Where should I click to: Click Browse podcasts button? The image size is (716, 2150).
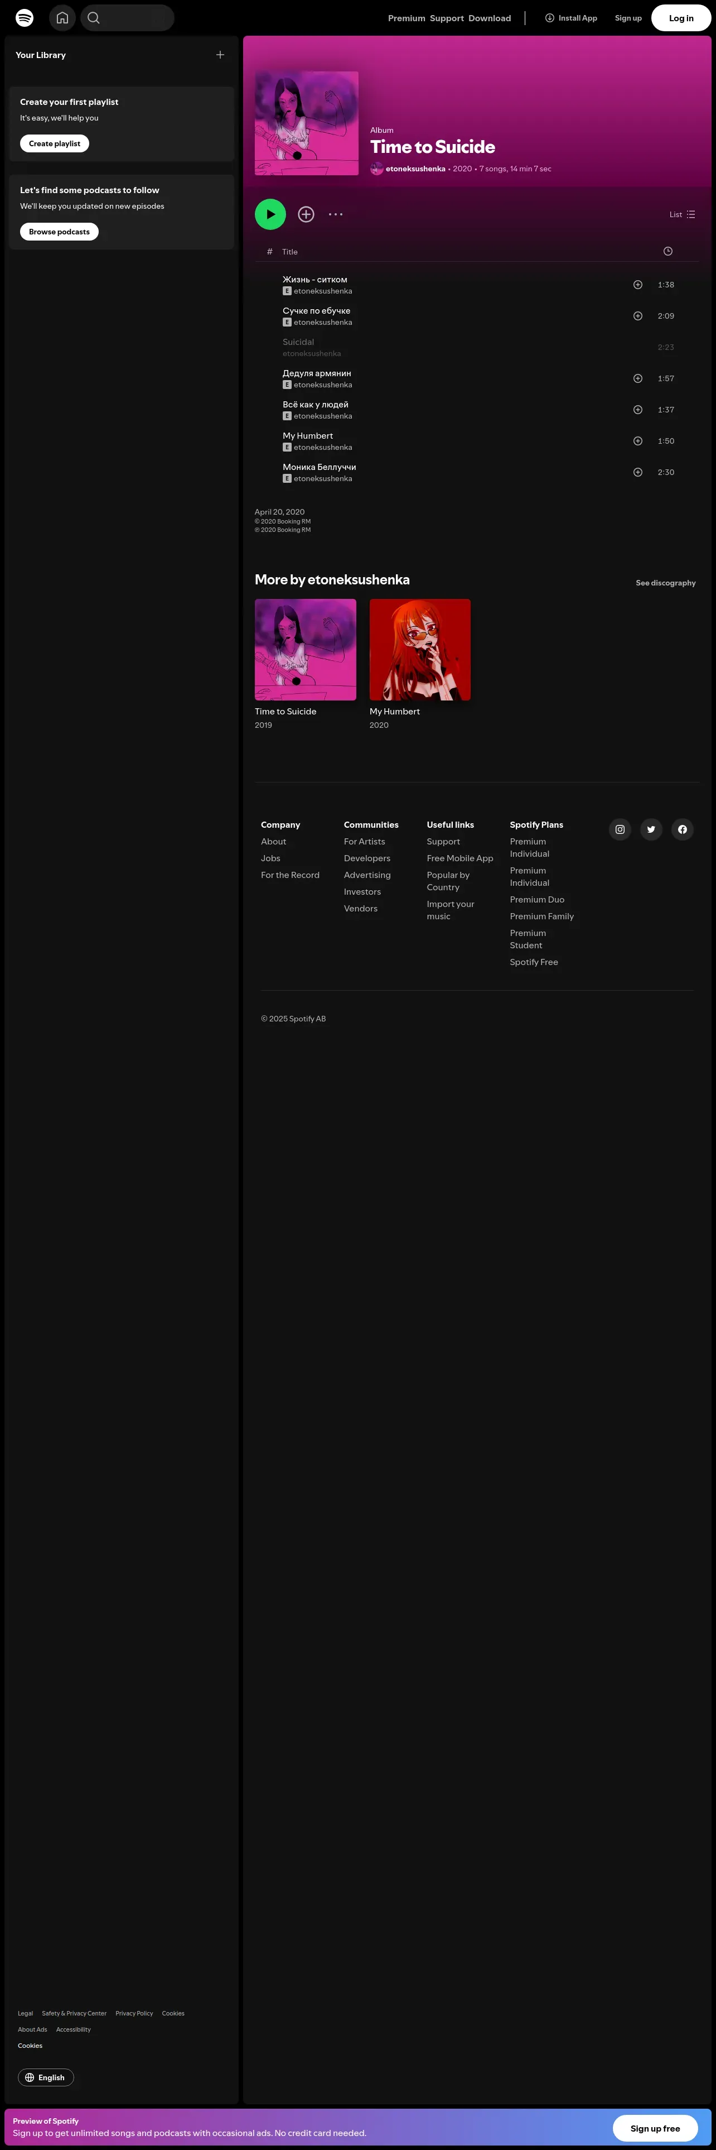[59, 232]
